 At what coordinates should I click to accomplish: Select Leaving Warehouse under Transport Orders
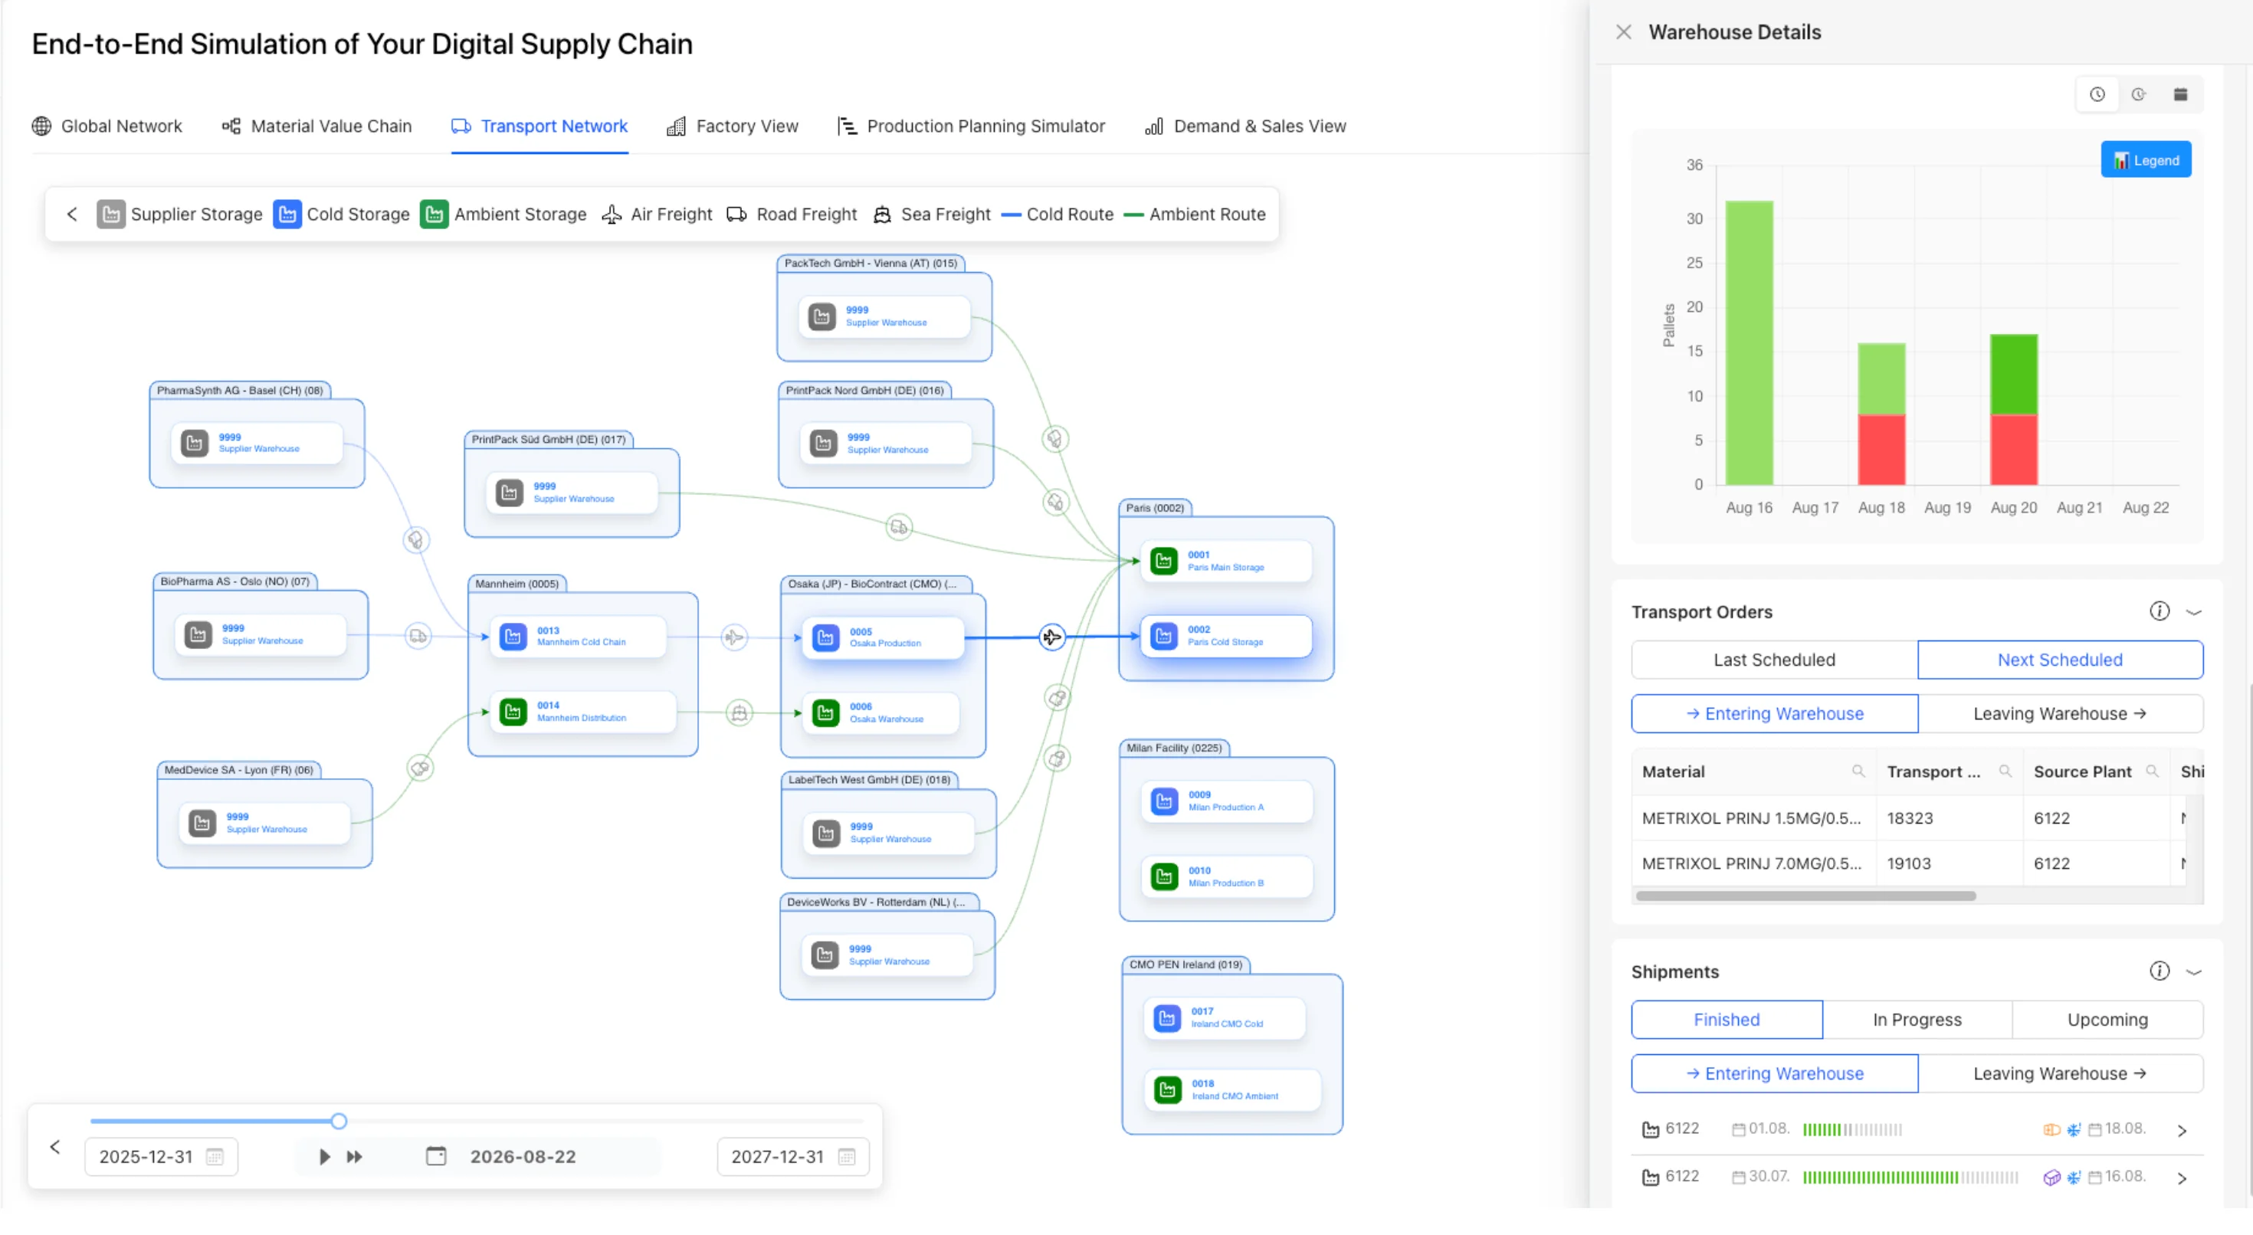click(x=2060, y=714)
